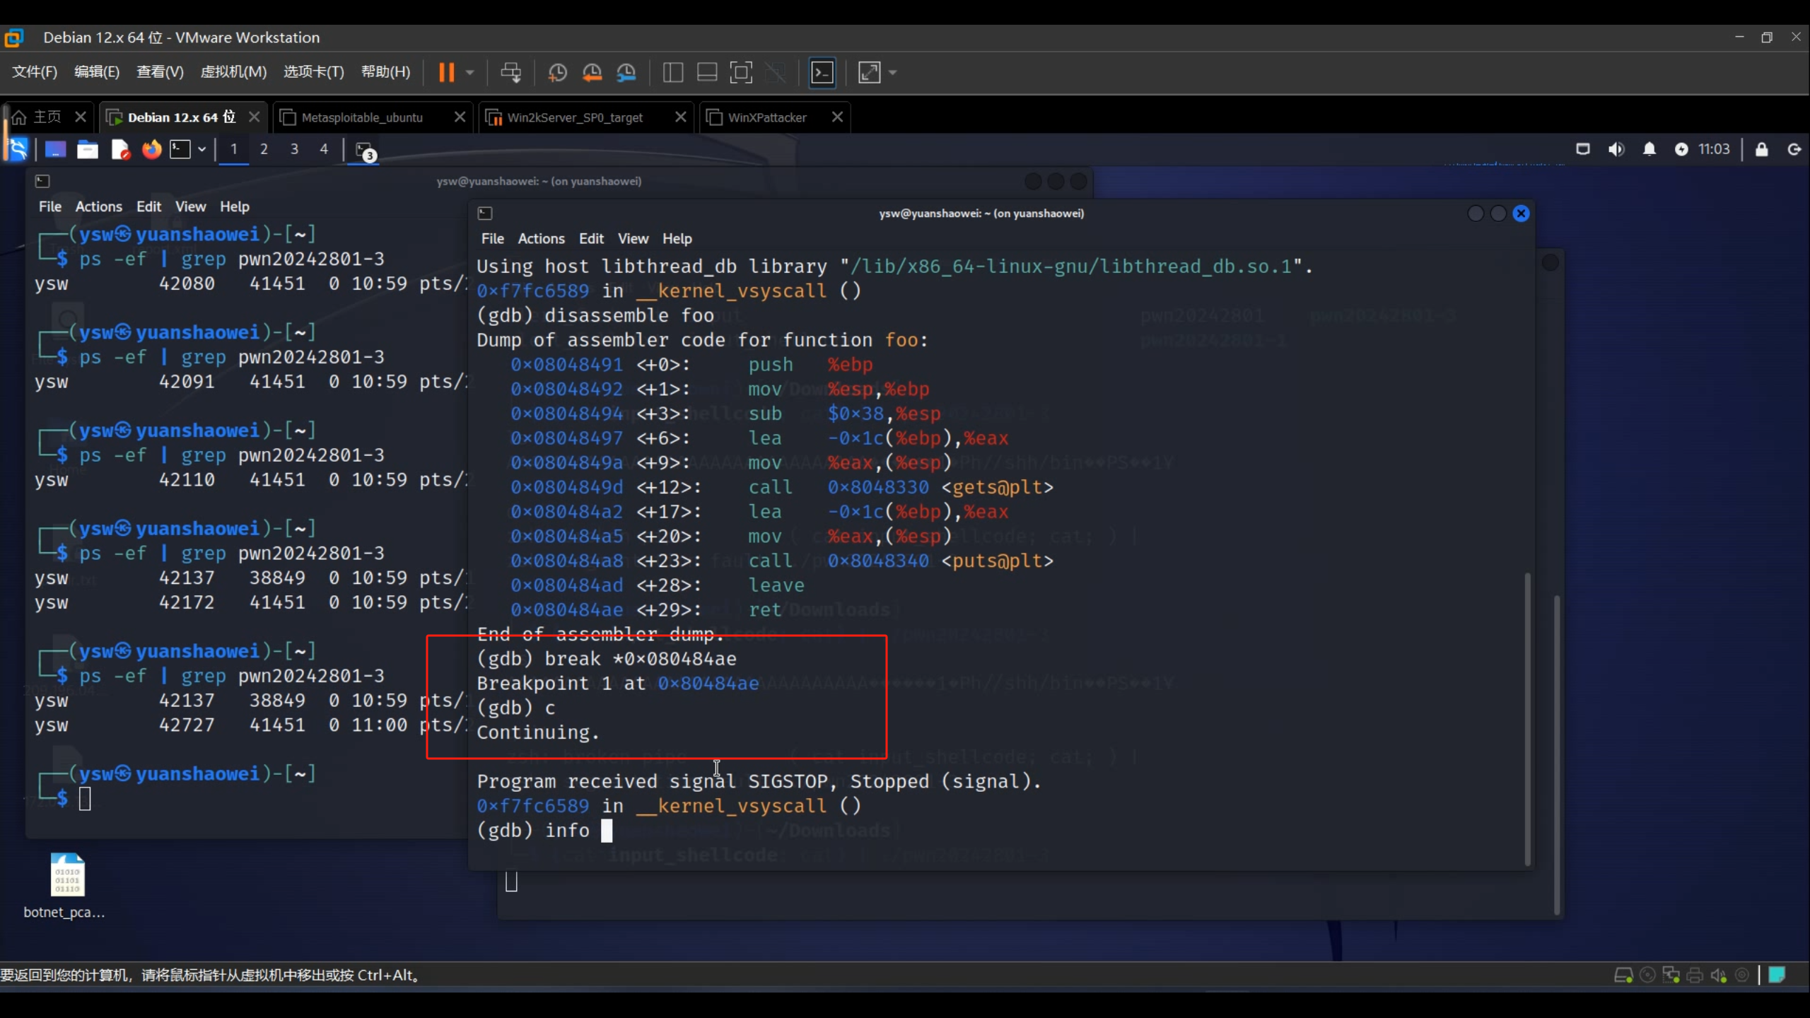Image resolution: width=1810 pixels, height=1018 pixels.
Task: Pause the virtual machine with the orange pause button
Action: [446, 72]
